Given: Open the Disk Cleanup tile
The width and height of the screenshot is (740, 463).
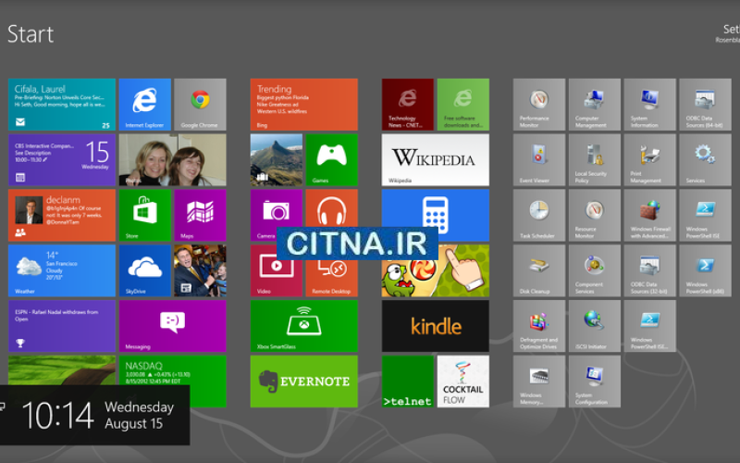Looking at the screenshot, I should click(538, 270).
